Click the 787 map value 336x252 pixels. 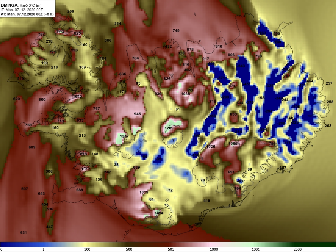tap(41, 34)
